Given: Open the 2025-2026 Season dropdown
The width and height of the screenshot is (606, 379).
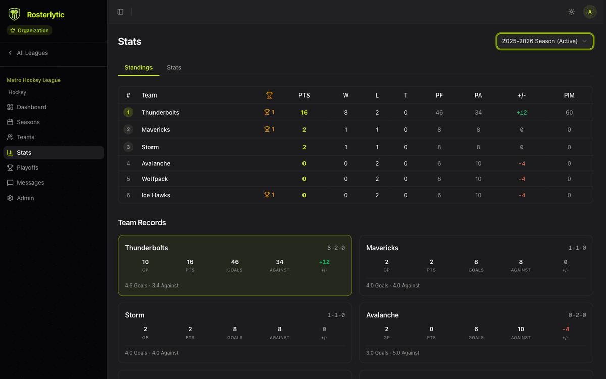Looking at the screenshot, I should click(x=545, y=41).
